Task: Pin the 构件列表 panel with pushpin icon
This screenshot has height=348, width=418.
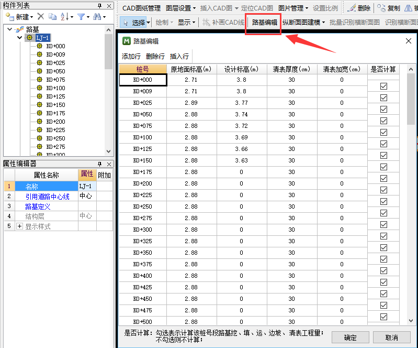Action: click(100, 5)
